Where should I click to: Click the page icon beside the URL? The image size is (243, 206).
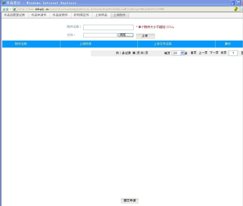[15, 9]
